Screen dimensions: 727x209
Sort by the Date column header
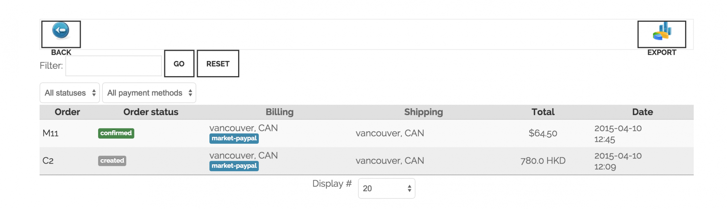point(642,112)
